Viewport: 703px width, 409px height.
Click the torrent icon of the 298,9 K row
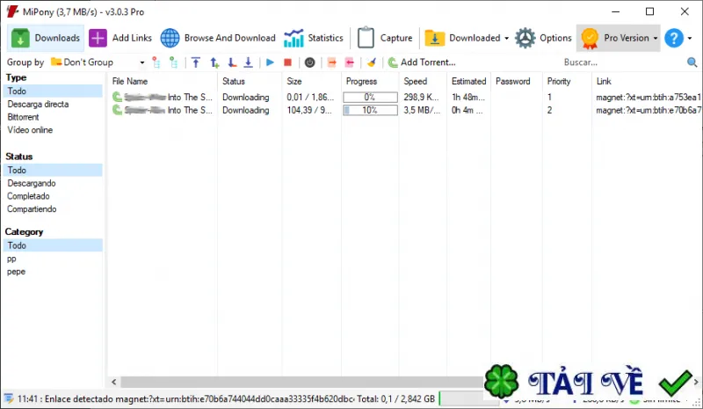click(117, 97)
